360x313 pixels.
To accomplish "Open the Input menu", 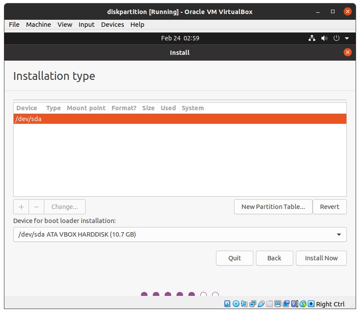I will pos(86,25).
